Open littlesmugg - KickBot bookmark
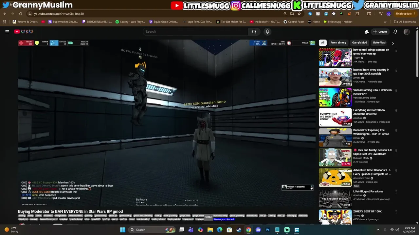Image resolution: width=419 pixels, height=235 pixels. pos(338,22)
